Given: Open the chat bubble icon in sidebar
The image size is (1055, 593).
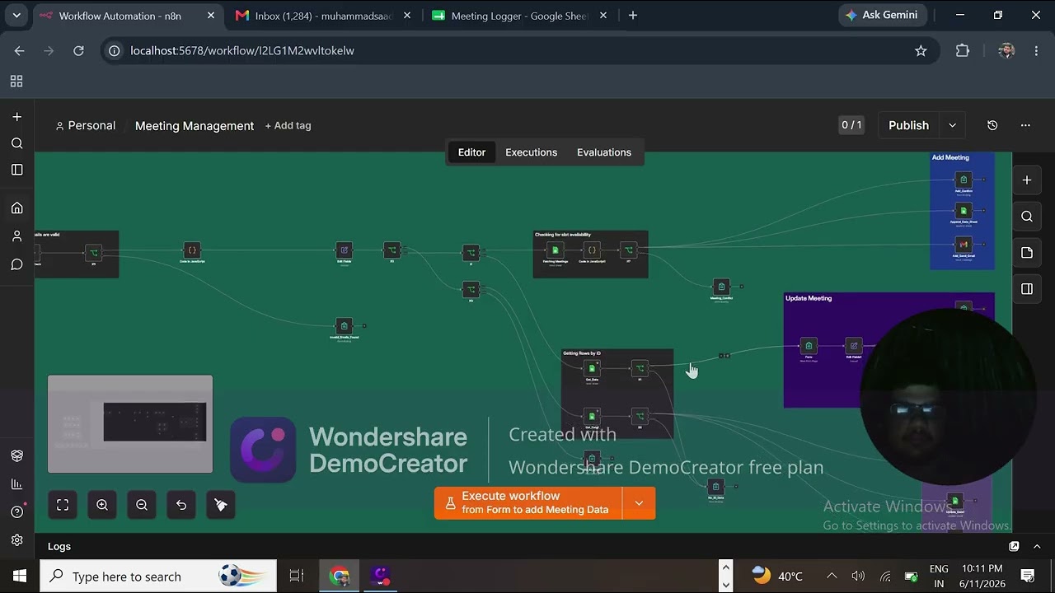Looking at the screenshot, I should click(x=16, y=264).
